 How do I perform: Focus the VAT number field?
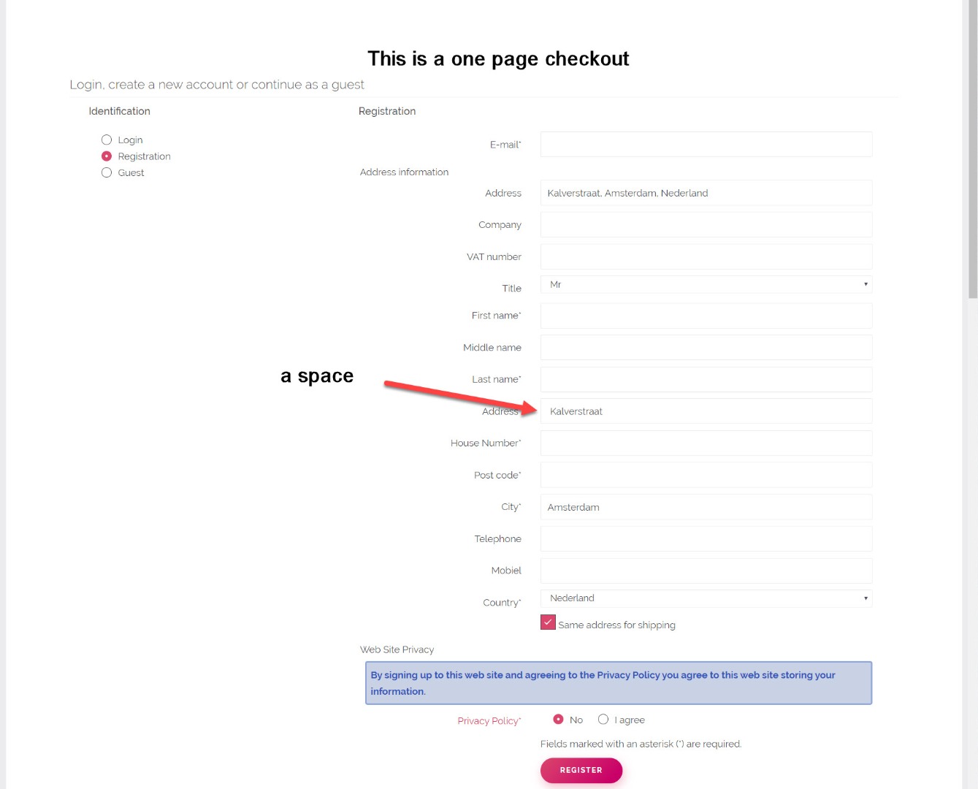[x=706, y=256]
